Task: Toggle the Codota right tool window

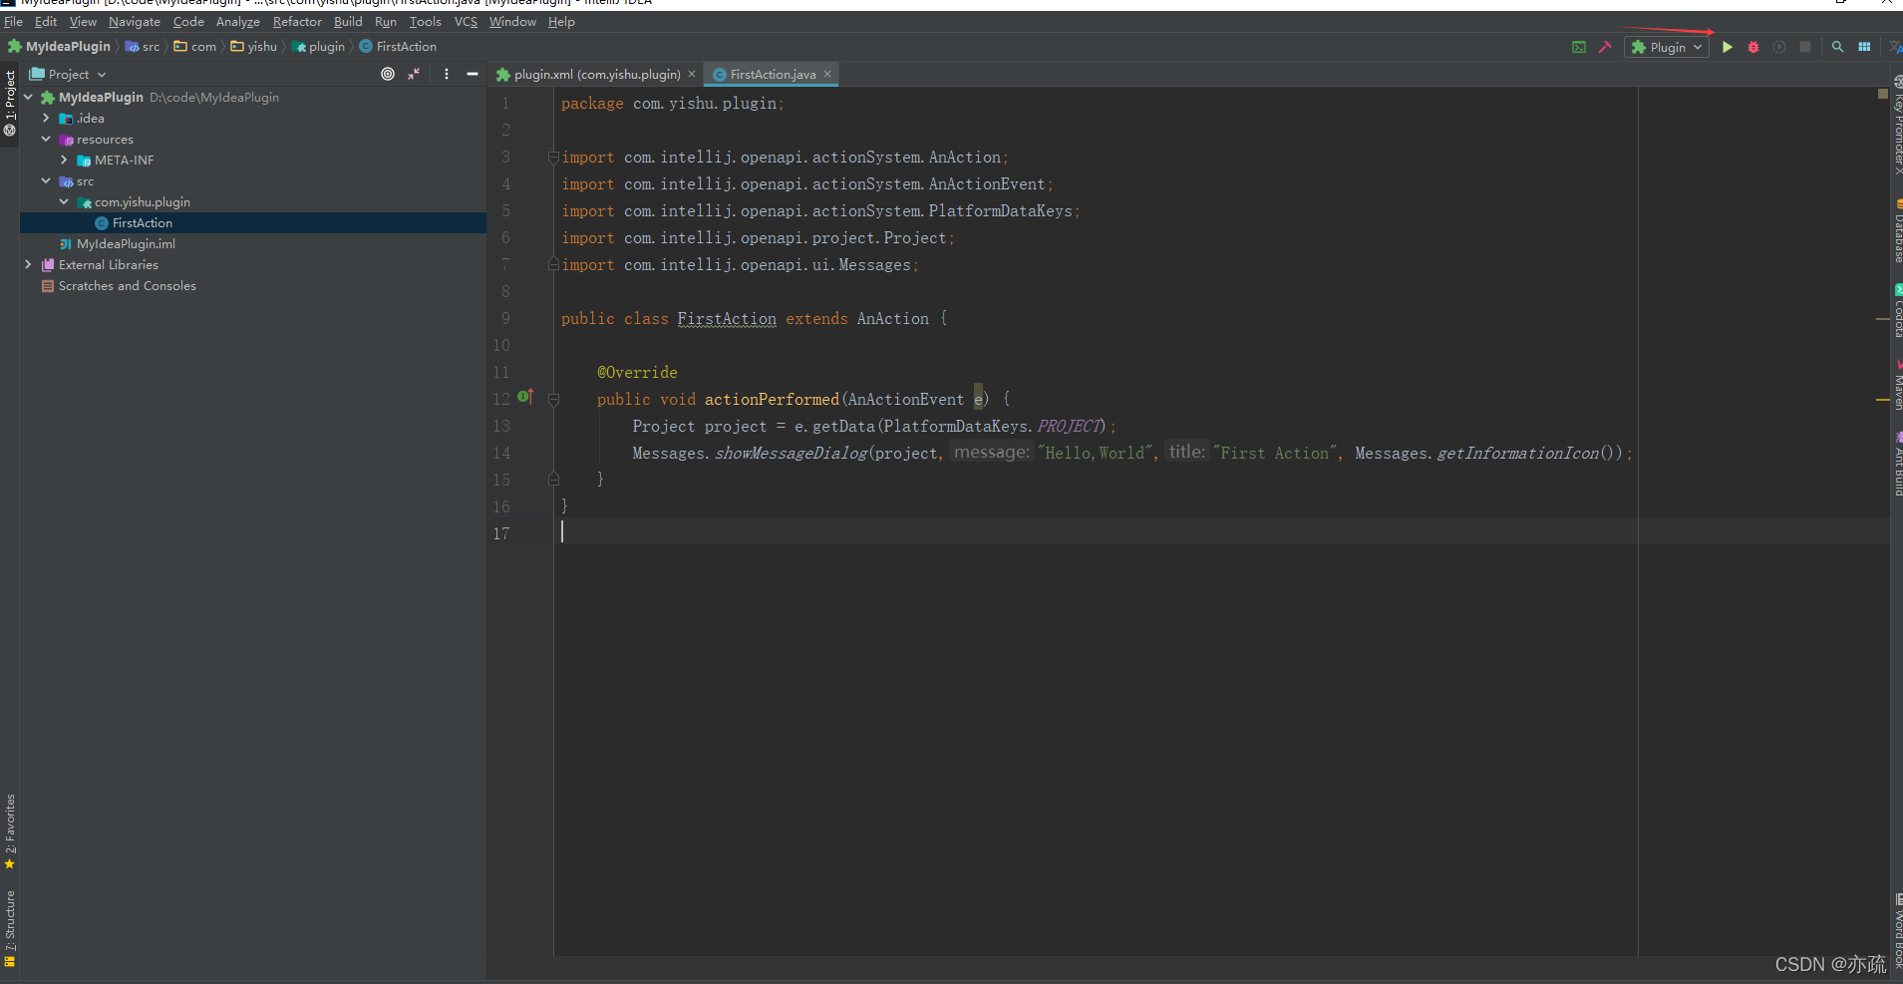Action: point(1897,311)
